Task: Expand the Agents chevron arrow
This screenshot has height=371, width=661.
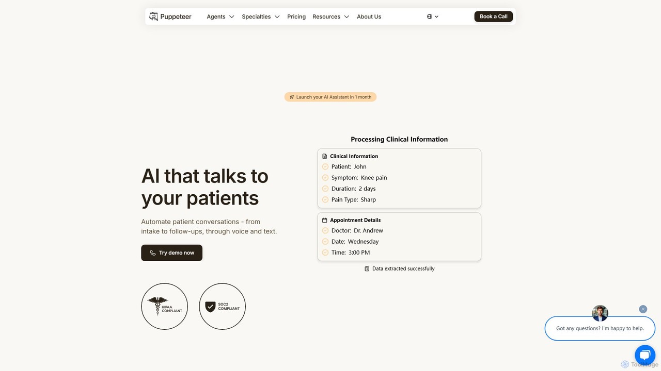Action: (232, 16)
